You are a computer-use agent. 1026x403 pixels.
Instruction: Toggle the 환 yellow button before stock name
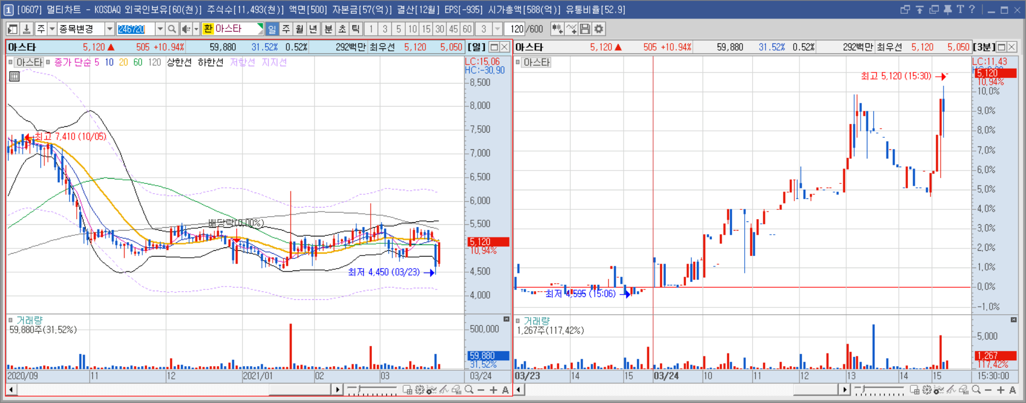[x=208, y=29]
